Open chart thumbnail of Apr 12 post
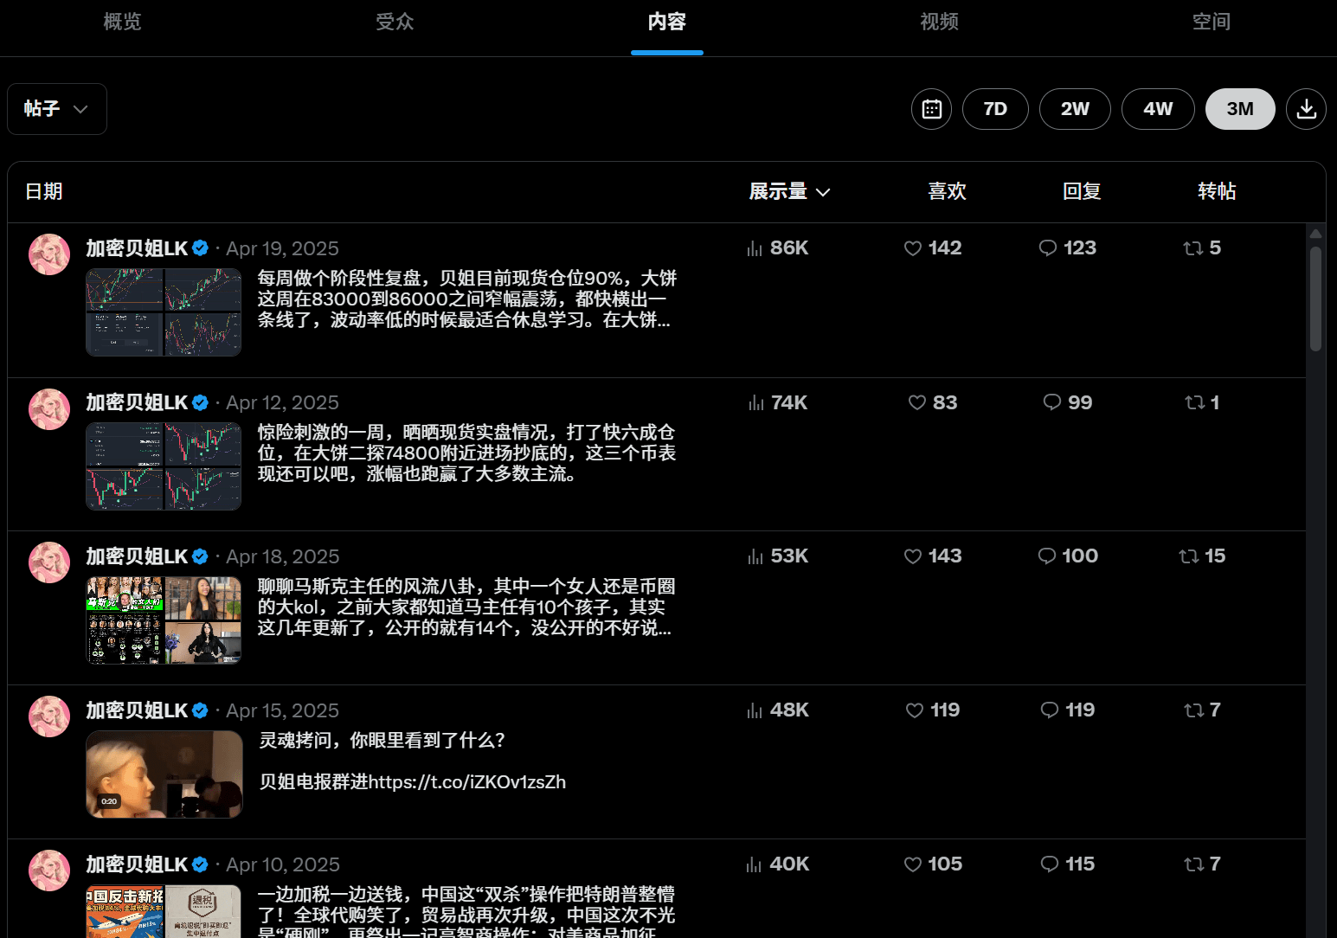1337x938 pixels. coord(164,466)
